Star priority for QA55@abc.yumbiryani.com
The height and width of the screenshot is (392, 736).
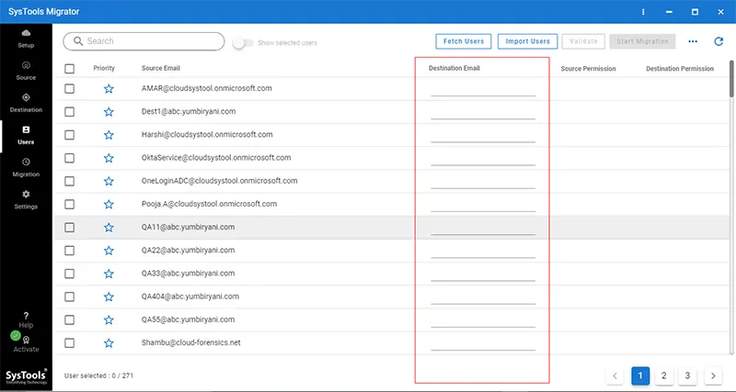(x=109, y=319)
